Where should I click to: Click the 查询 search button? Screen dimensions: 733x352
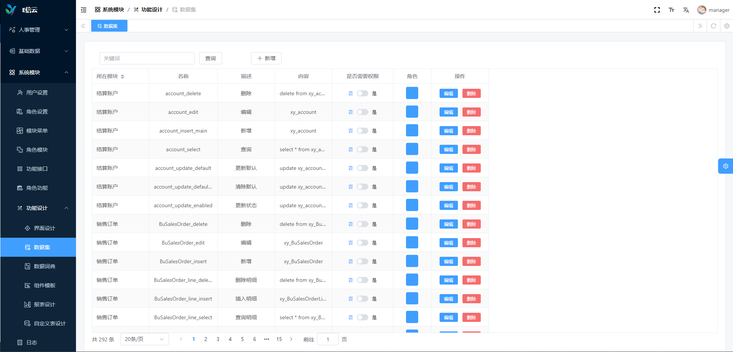[211, 58]
